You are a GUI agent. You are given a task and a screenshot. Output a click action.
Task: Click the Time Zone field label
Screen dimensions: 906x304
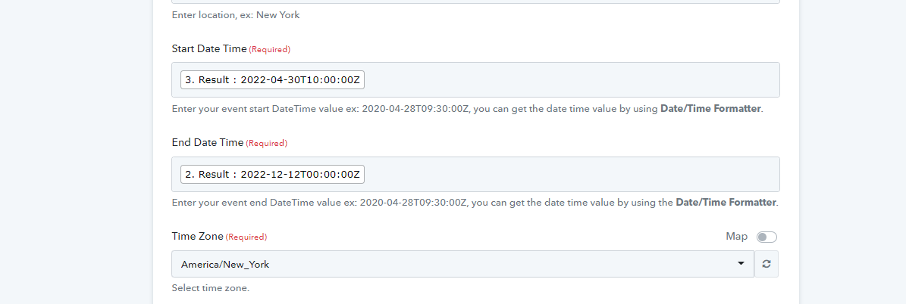click(198, 237)
